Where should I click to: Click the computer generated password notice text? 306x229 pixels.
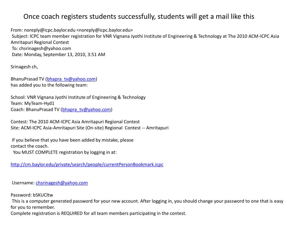click(x=147, y=201)
